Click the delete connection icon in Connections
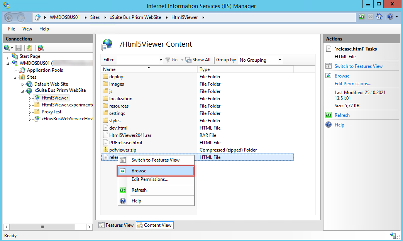The height and width of the screenshot is (241, 403). [40, 48]
